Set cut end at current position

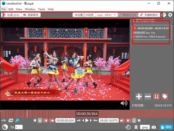(x=122, y=121)
